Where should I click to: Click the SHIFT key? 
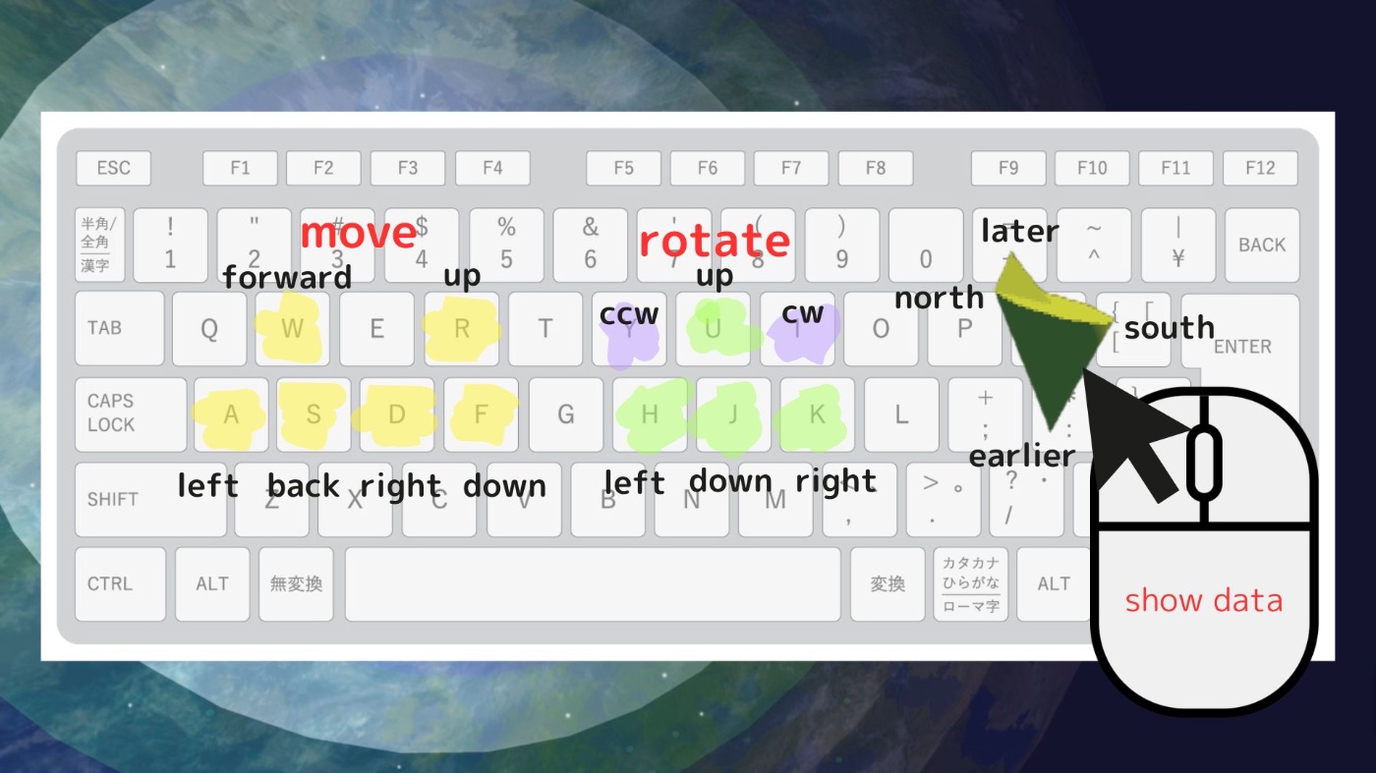[151, 499]
